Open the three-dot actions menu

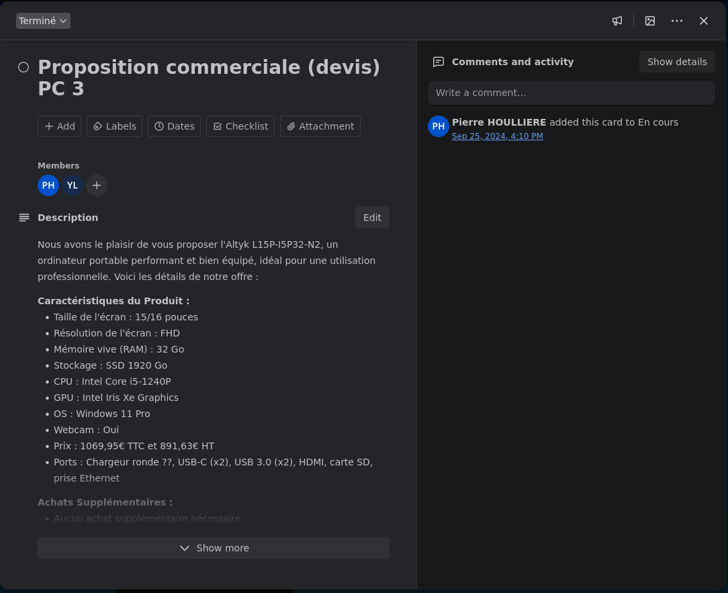677,21
